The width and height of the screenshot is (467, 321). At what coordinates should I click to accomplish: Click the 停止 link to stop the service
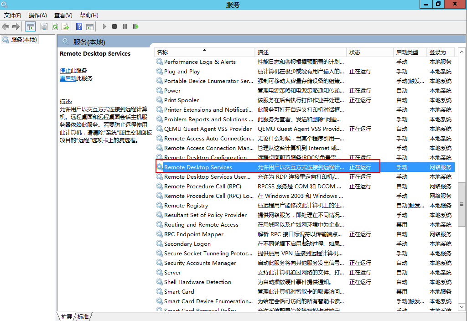[65, 71]
